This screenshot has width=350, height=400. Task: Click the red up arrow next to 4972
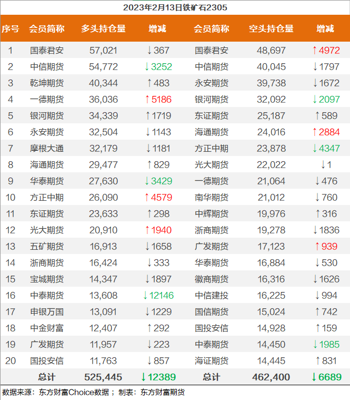click(x=315, y=51)
